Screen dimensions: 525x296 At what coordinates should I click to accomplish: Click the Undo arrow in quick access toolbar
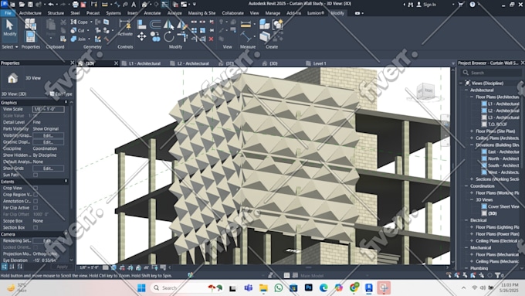pyautogui.click(x=51, y=5)
